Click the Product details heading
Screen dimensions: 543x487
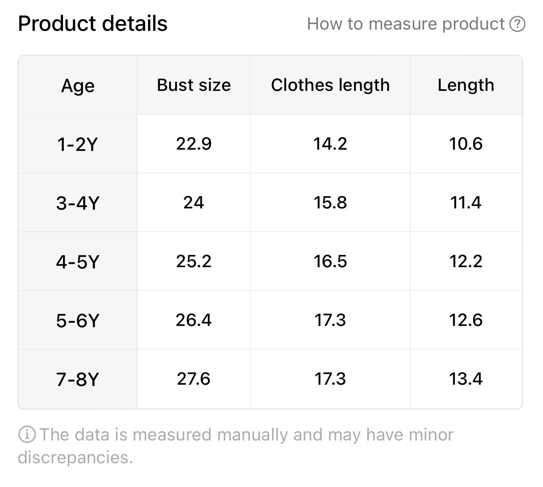point(93,24)
